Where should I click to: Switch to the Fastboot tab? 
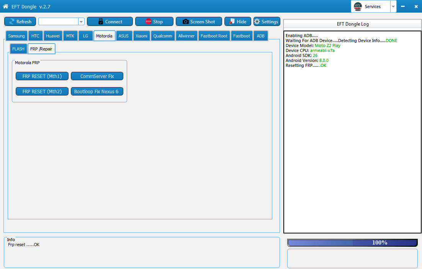pos(241,36)
